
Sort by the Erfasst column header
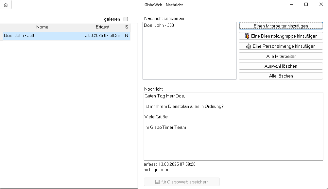pos(102,27)
